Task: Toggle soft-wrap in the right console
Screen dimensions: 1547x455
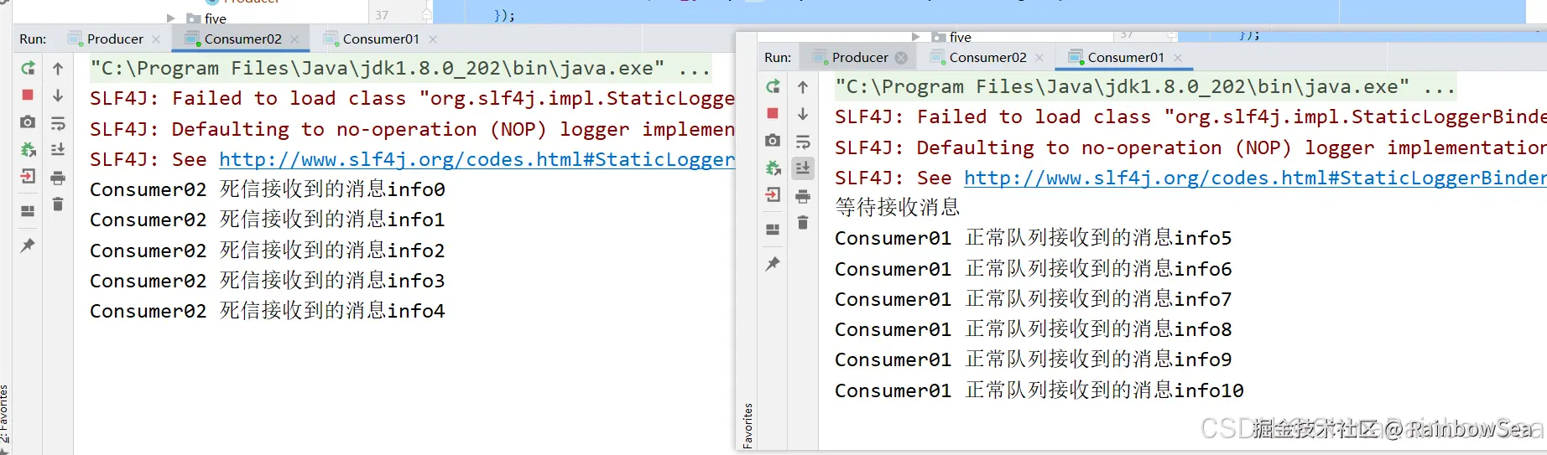Action: [803, 142]
